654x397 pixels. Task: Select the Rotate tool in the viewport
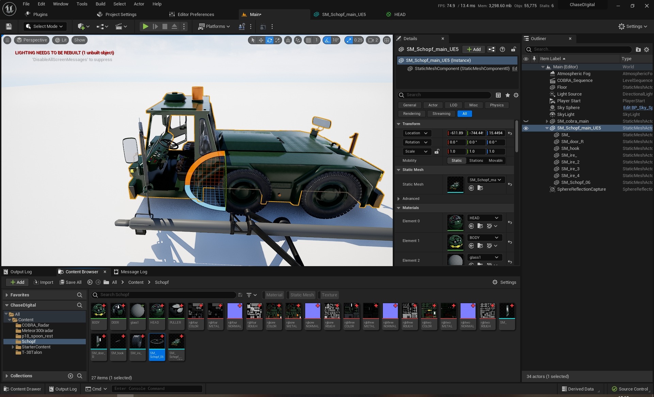269,40
